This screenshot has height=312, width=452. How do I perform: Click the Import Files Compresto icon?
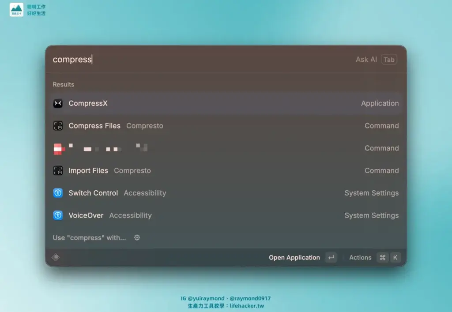pyautogui.click(x=58, y=171)
